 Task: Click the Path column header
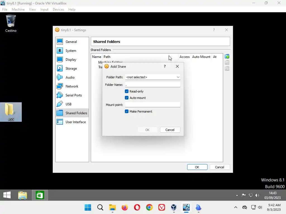[x=140, y=57]
